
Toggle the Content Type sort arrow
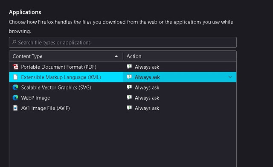(x=116, y=56)
